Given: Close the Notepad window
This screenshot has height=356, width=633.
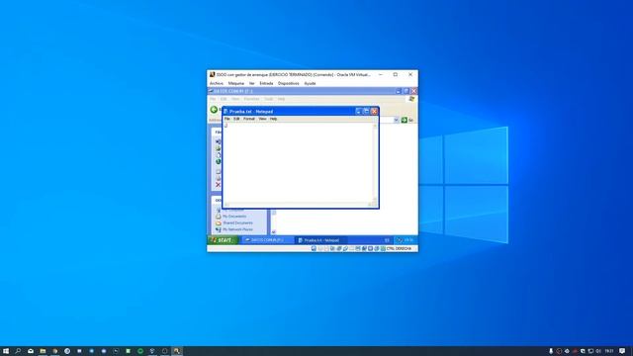Looking at the screenshot, I should pyautogui.click(x=374, y=111).
